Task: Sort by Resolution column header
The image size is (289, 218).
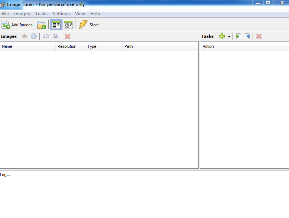Action: tap(71, 46)
